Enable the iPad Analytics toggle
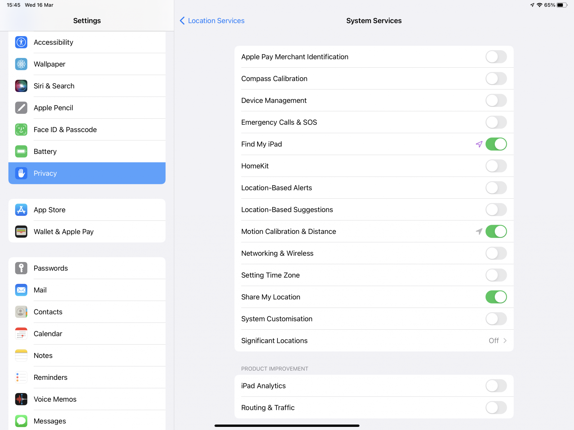The width and height of the screenshot is (574, 430). click(x=496, y=386)
